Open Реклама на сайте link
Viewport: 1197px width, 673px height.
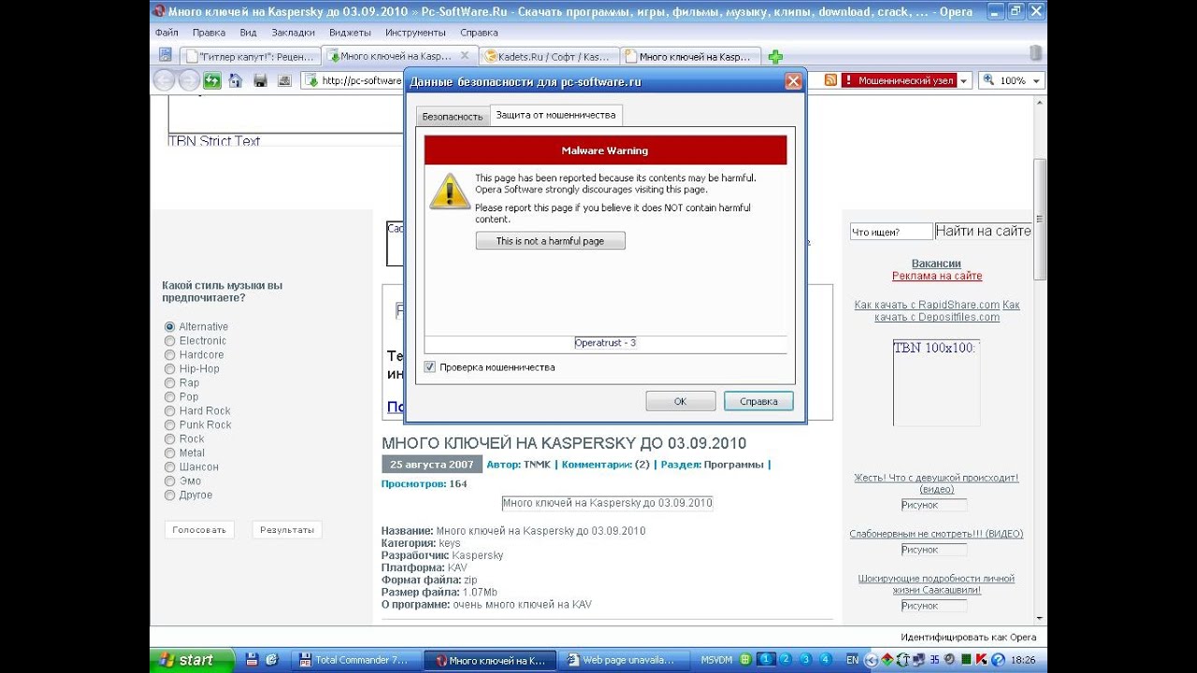click(x=937, y=276)
